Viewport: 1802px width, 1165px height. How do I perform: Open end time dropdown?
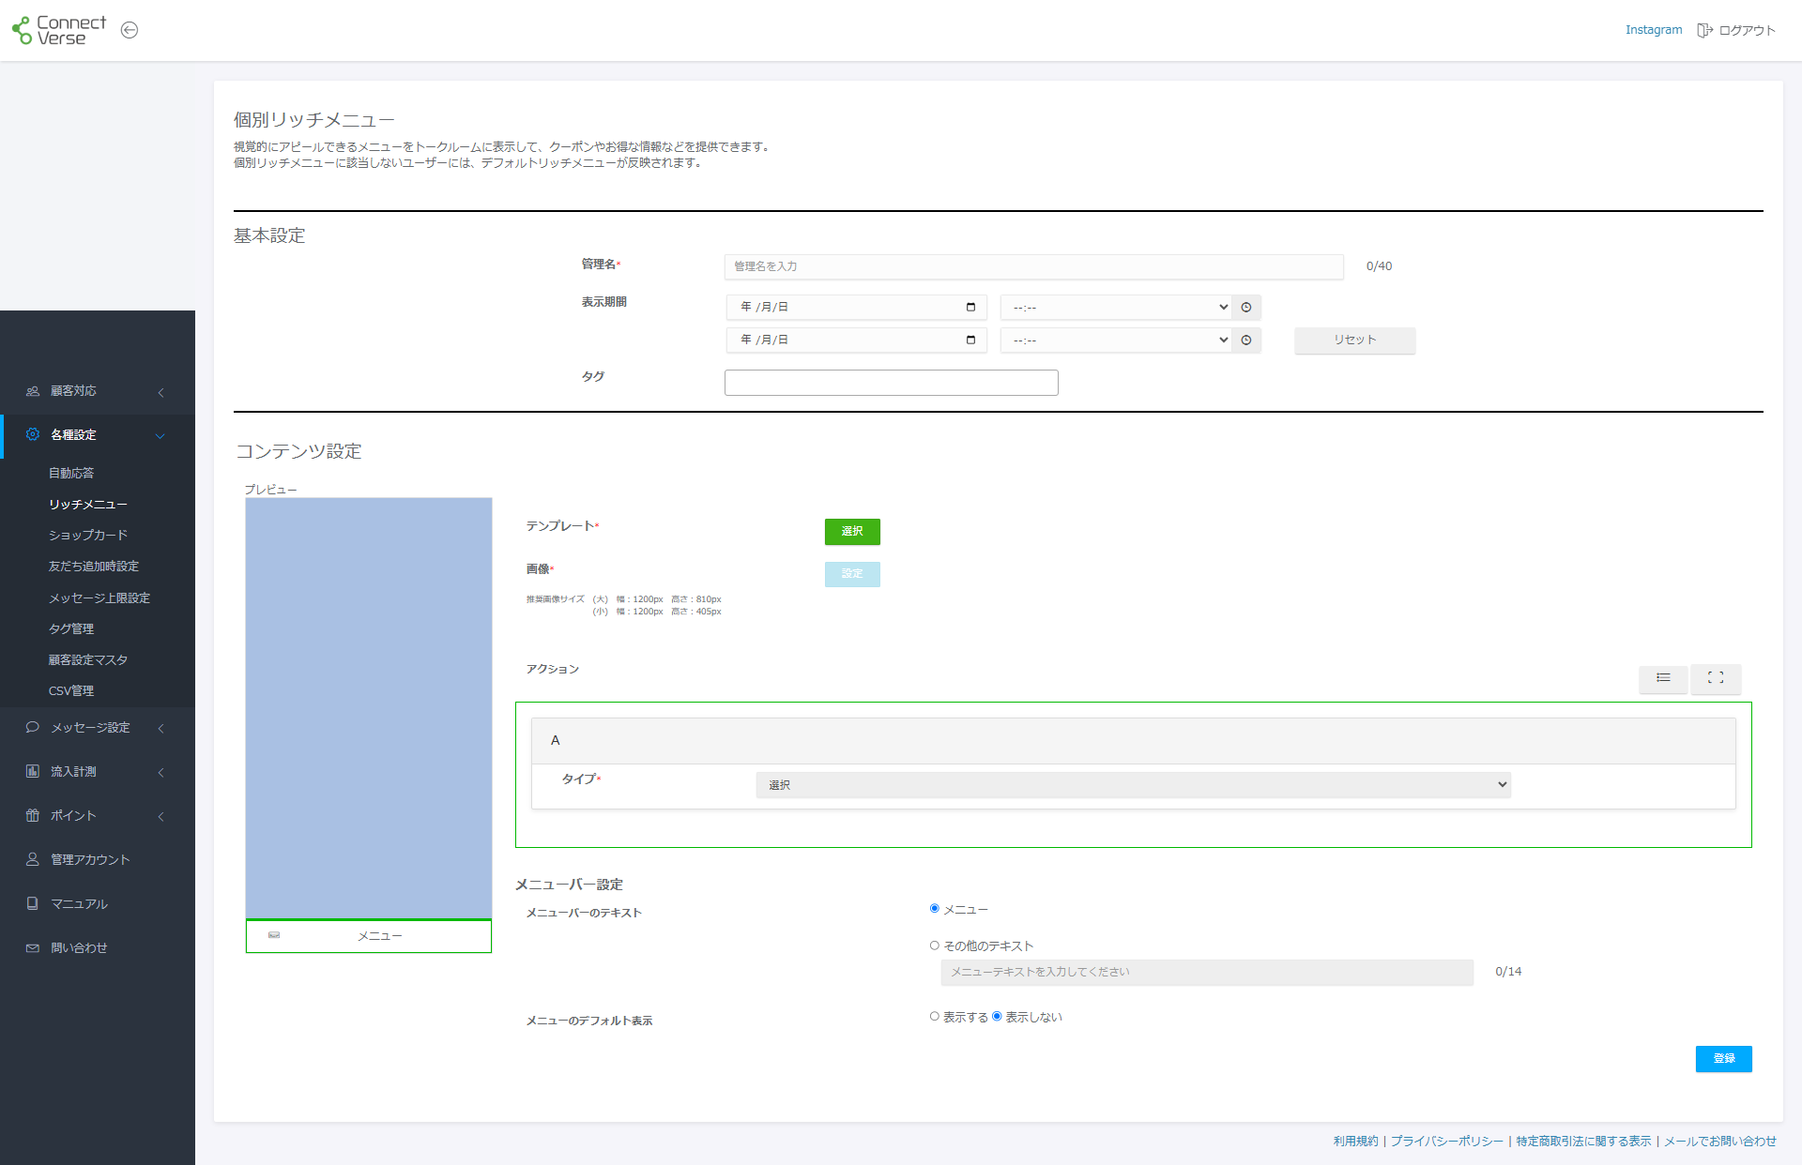click(1116, 340)
